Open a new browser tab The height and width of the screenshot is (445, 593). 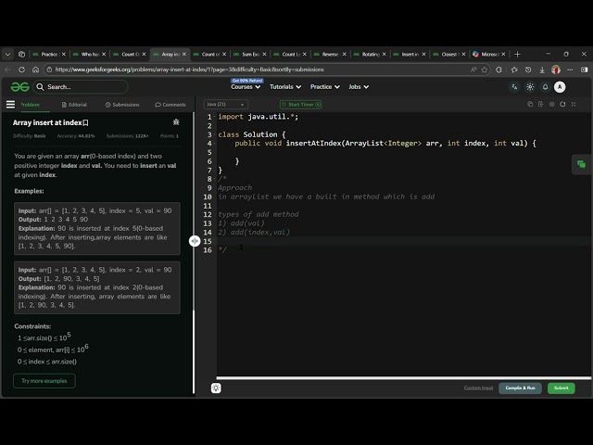tap(517, 54)
